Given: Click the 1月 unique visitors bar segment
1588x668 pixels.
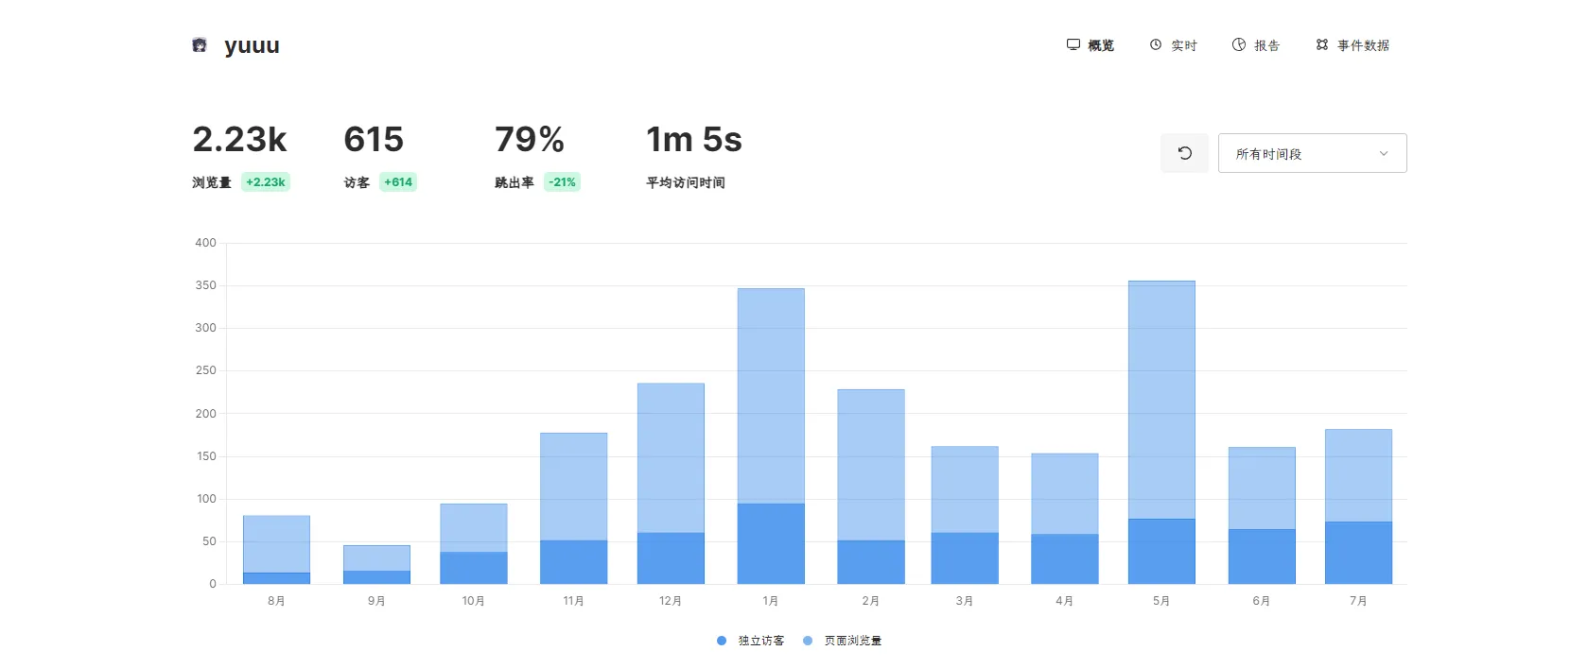Looking at the screenshot, I should click(771, 543).
